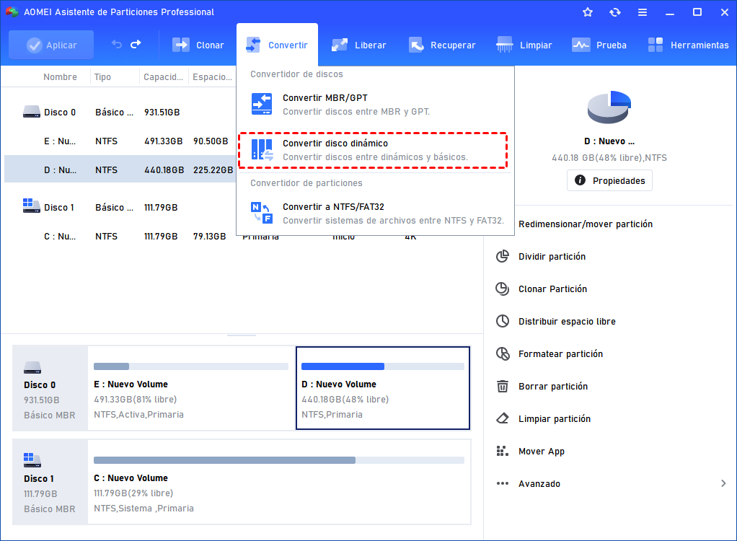The height and width of the screenshot is (541, 737).
Task: Click the Propiedades button
Action: [609, 180]
